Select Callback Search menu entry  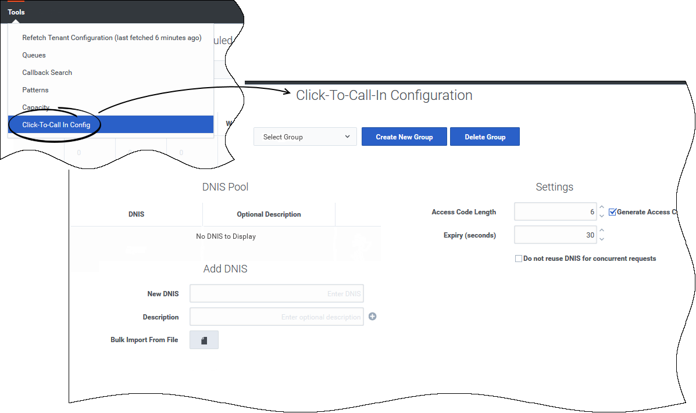click(47, 73)
